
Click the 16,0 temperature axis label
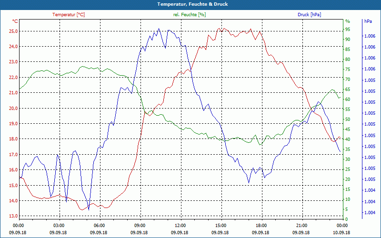pyautogui.click(x=13, y=170)
